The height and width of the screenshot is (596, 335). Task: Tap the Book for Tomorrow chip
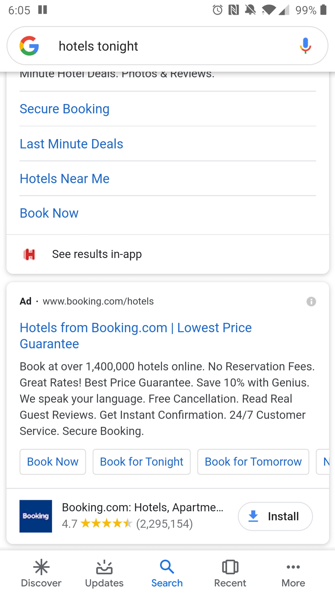(x=253, y=462)
